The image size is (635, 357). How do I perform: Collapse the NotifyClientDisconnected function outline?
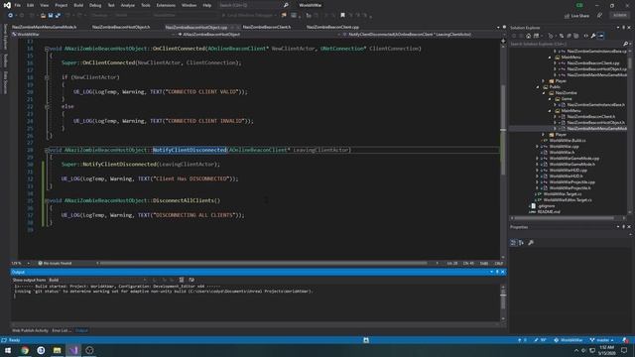(x=47, y=150)
